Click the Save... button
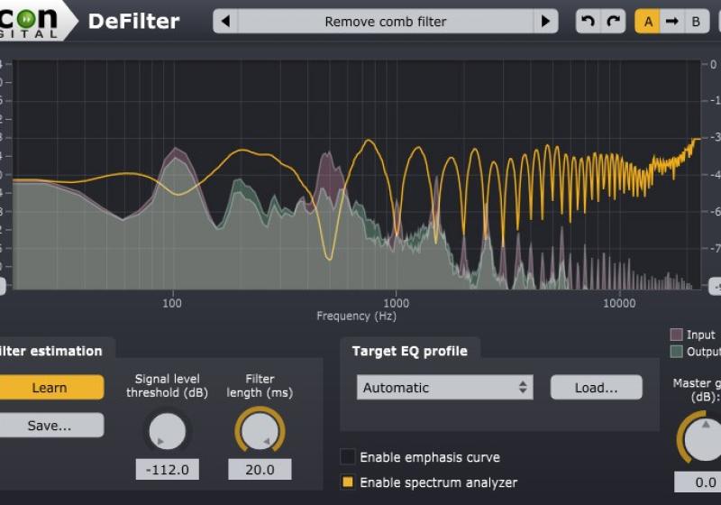This screenshot has height=505, width=721. pos(50,425)
